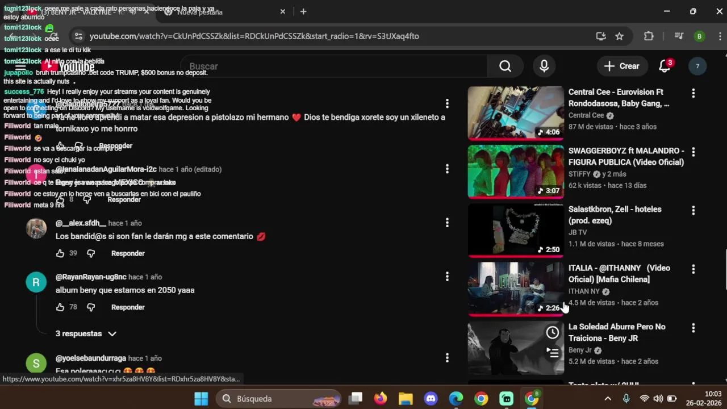The width and height of the screenshot is (727, 409).
Task: Open options menu for SWAGGERBOYZ FIGURA PUBLICA video
Action: click(693, 152)
